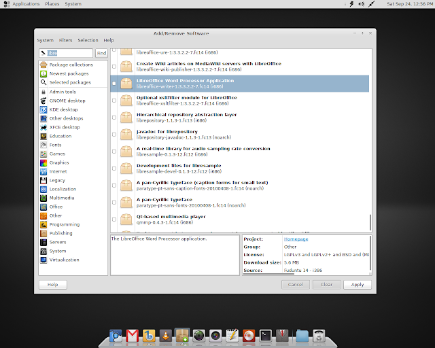Click the network connection icon in top panel
Viewport: 435px width, 348px height.
click(372, 4)
